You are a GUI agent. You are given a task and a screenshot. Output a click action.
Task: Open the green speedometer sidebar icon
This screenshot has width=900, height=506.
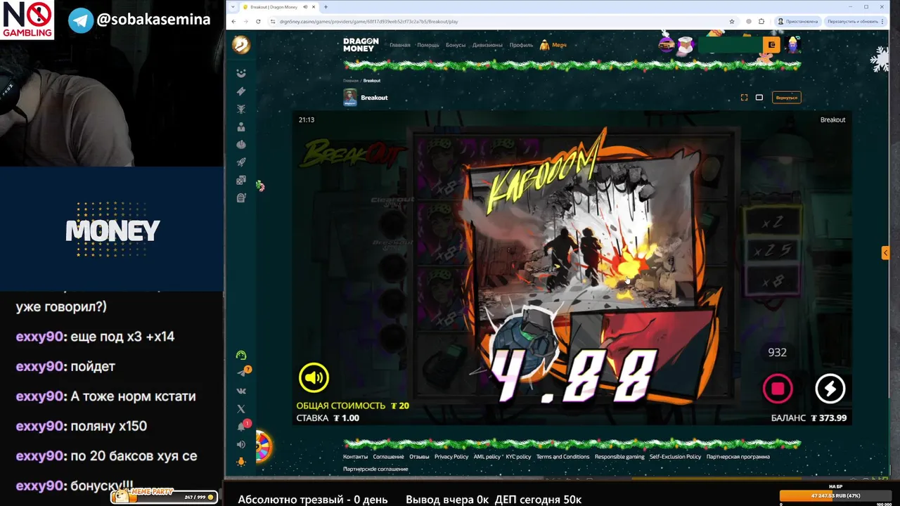241,355
